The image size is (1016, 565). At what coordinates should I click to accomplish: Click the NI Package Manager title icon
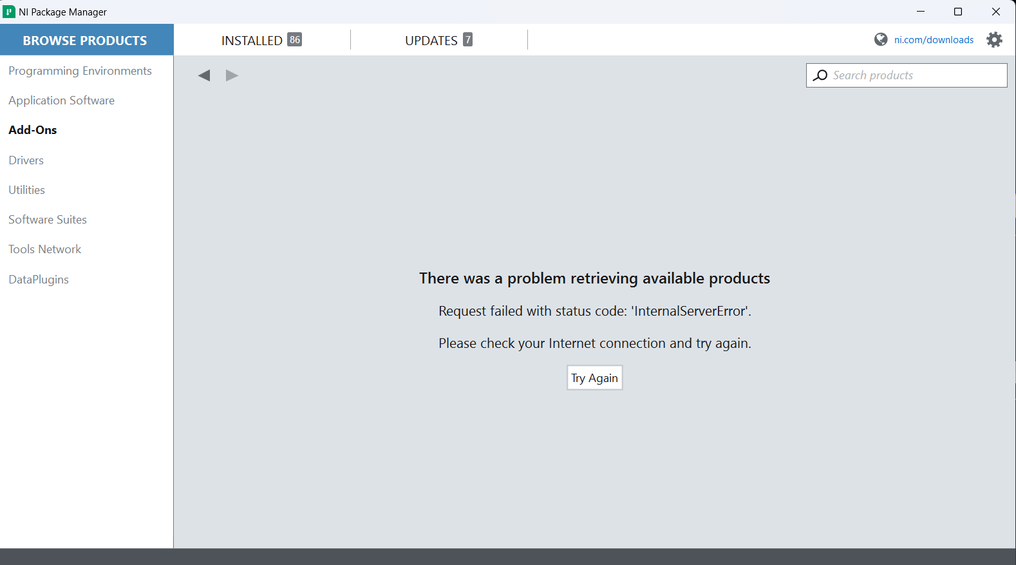(9, 12)
